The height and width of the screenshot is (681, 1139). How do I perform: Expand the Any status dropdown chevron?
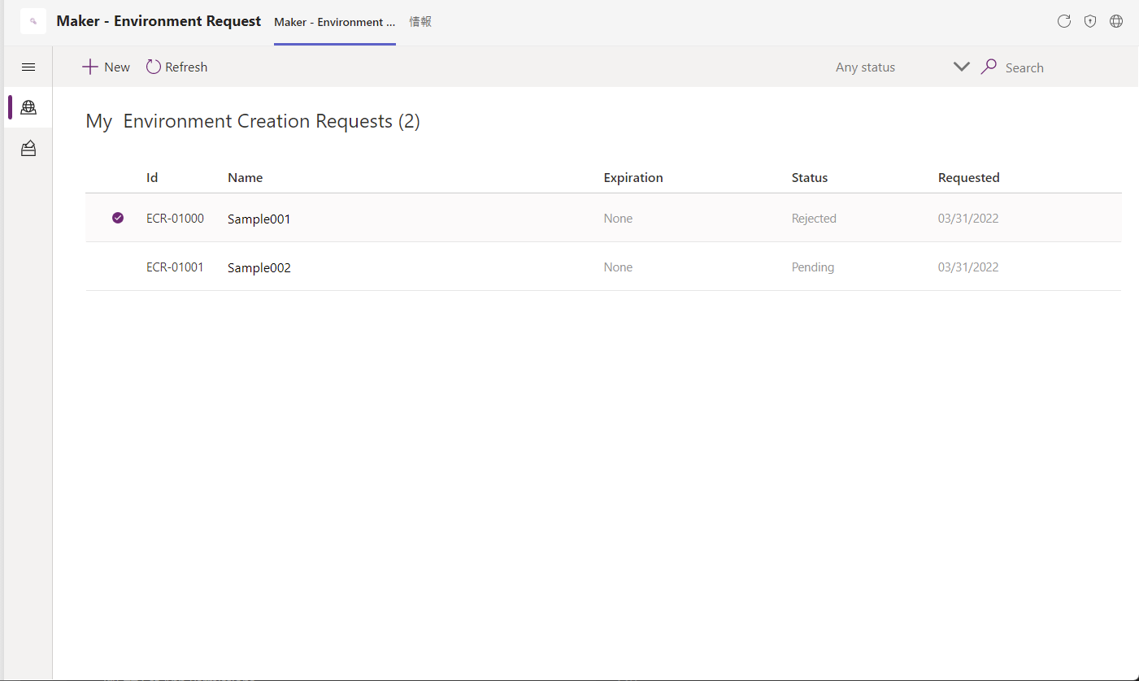click(x=962, y=67)
